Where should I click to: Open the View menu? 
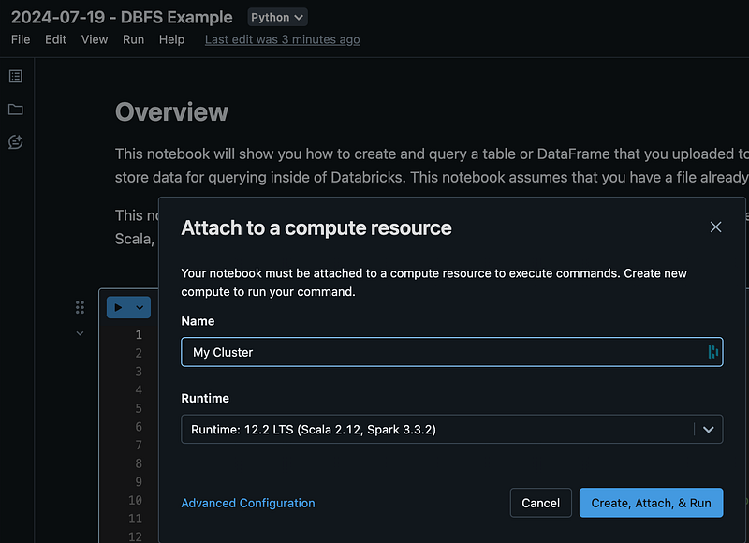(95, 39)
